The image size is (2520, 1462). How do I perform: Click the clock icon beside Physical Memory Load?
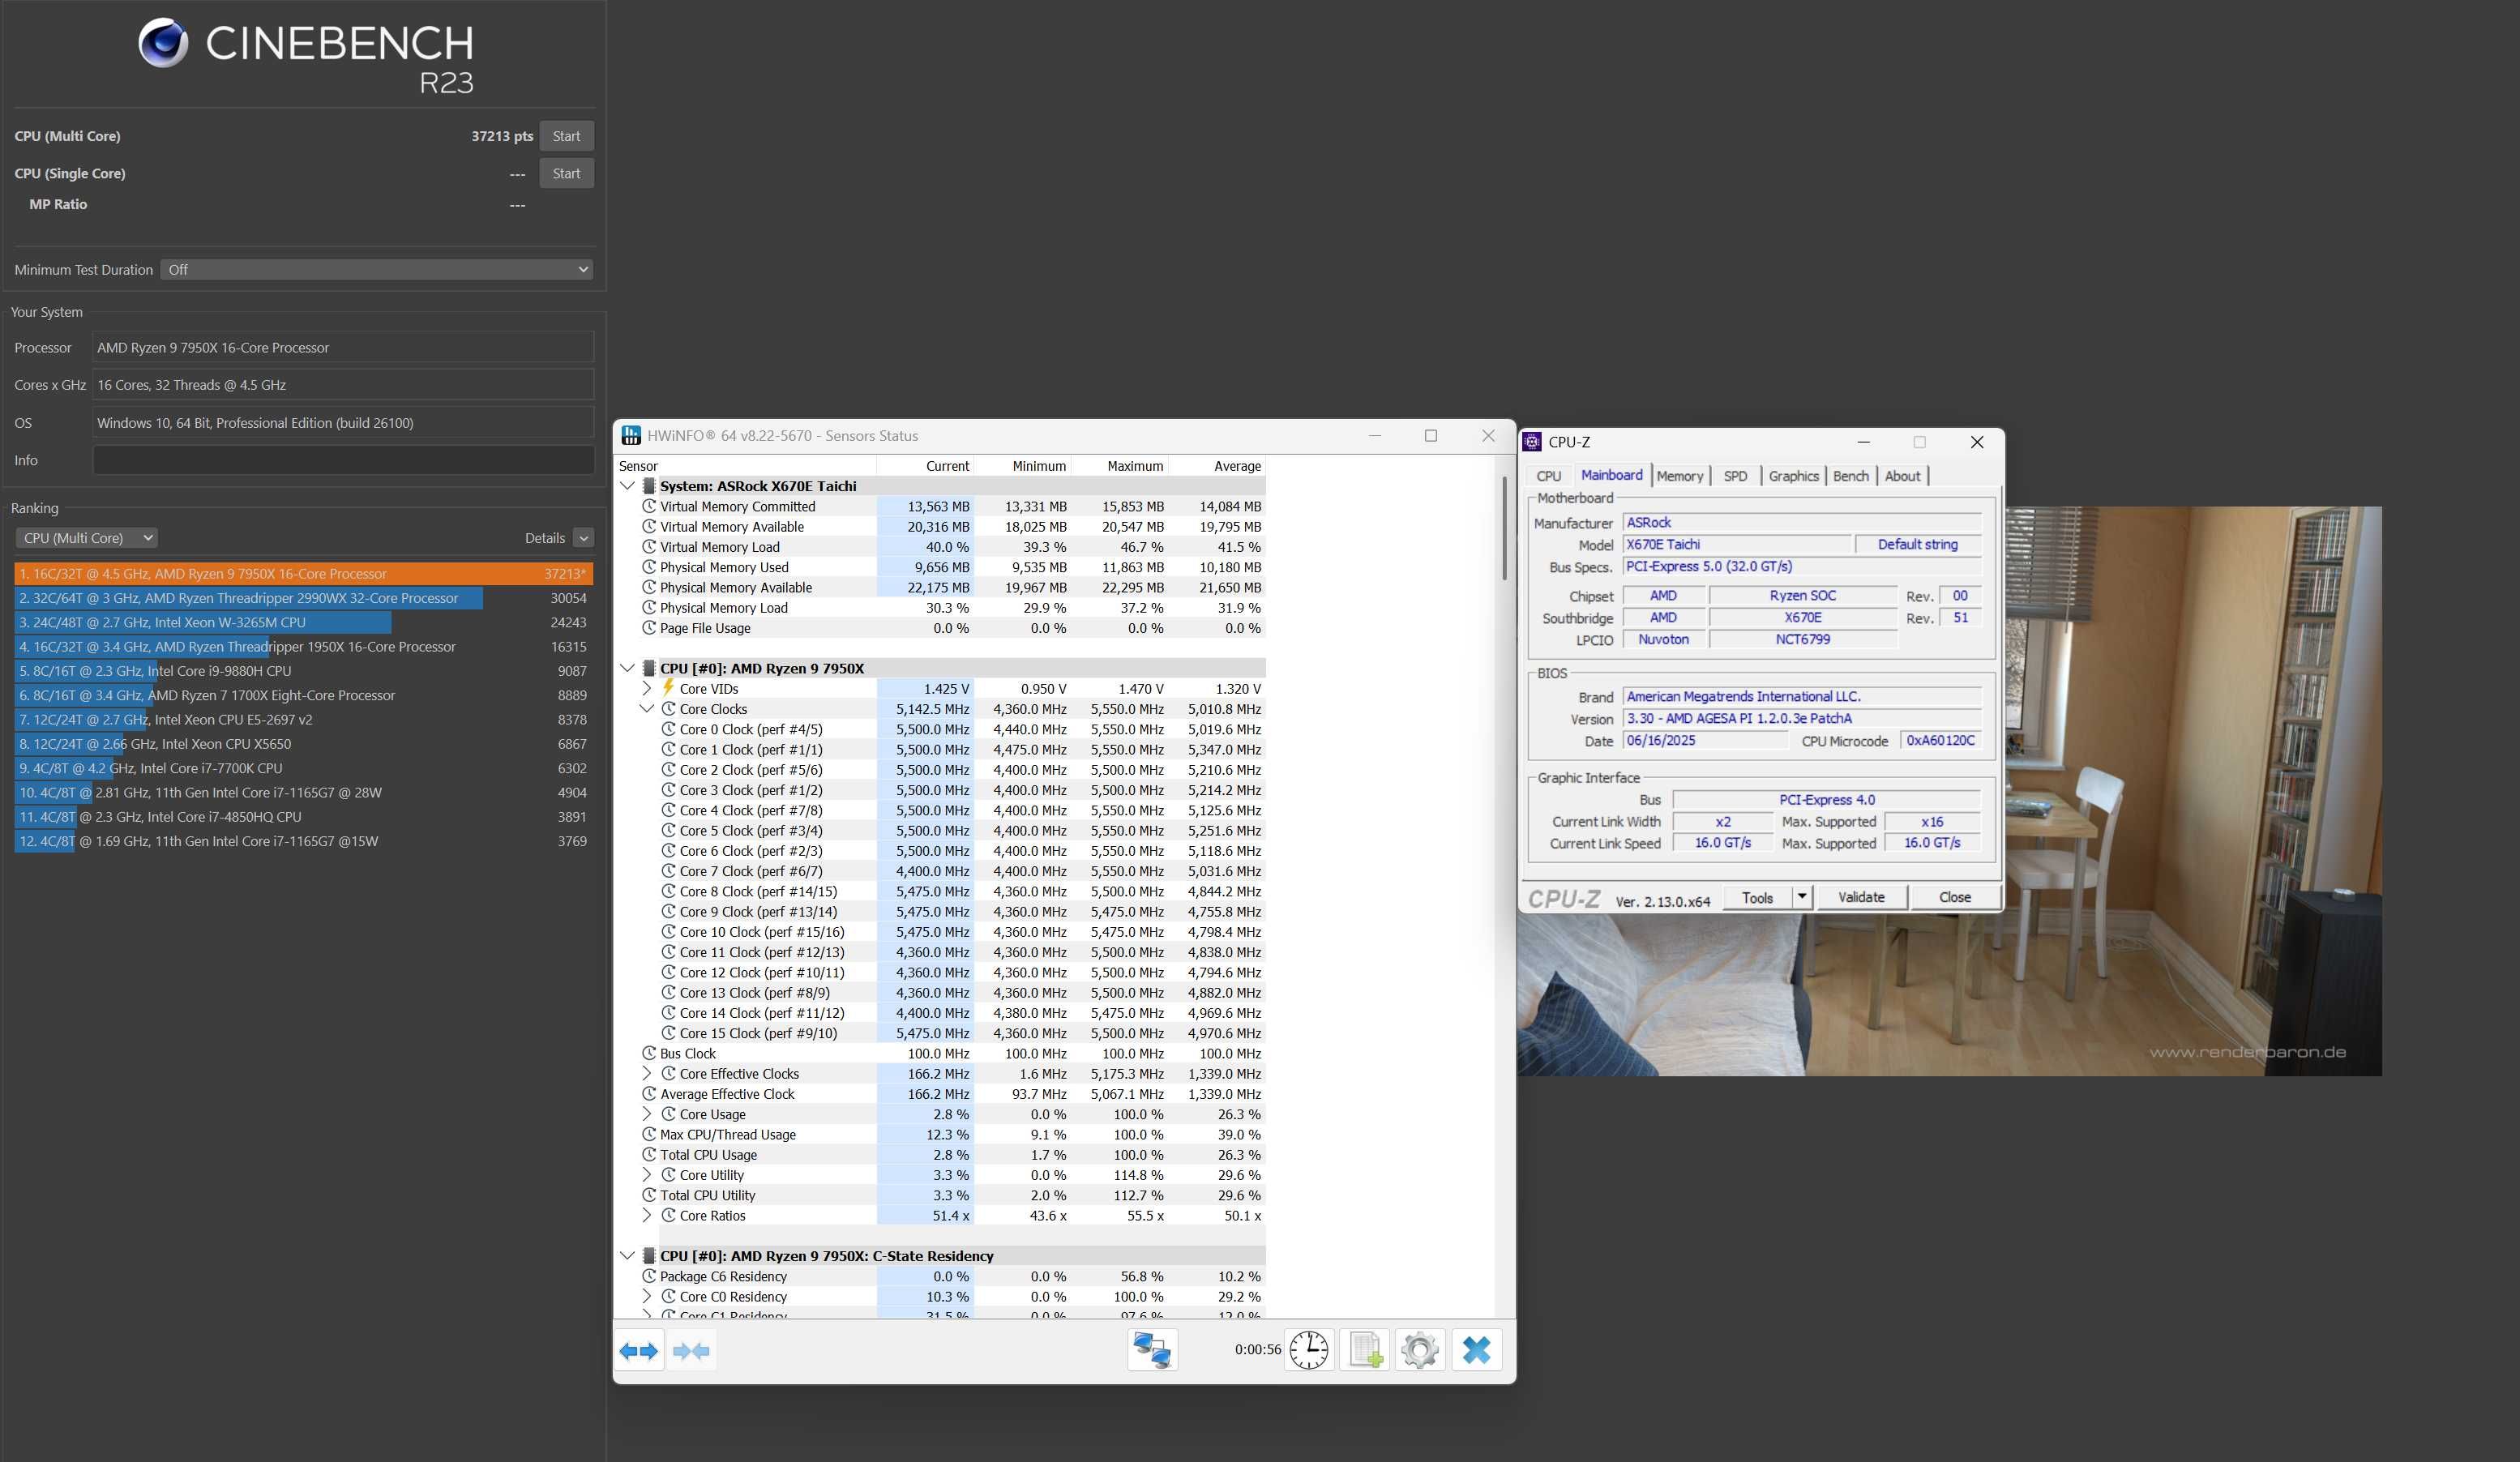pyautogui.click(x=649, y=608)
